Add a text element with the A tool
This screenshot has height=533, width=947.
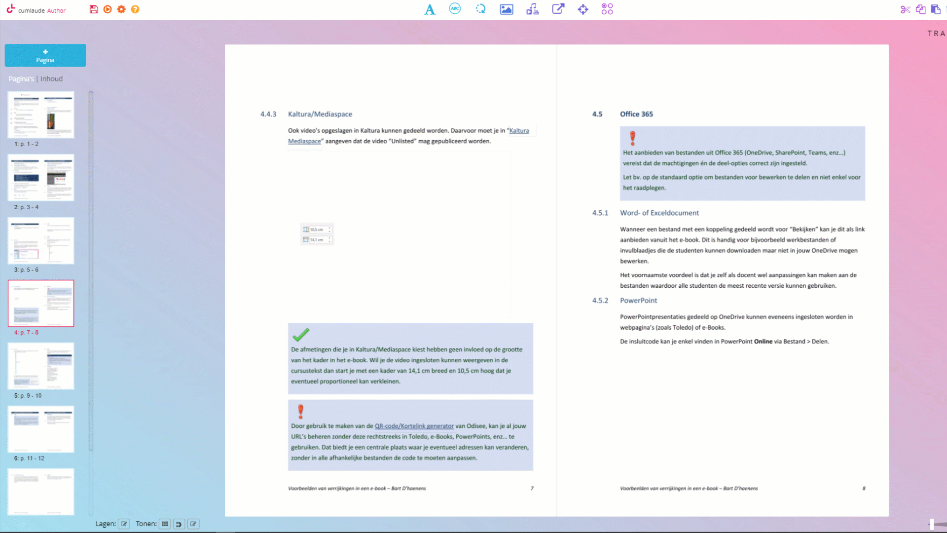point(430,9)
